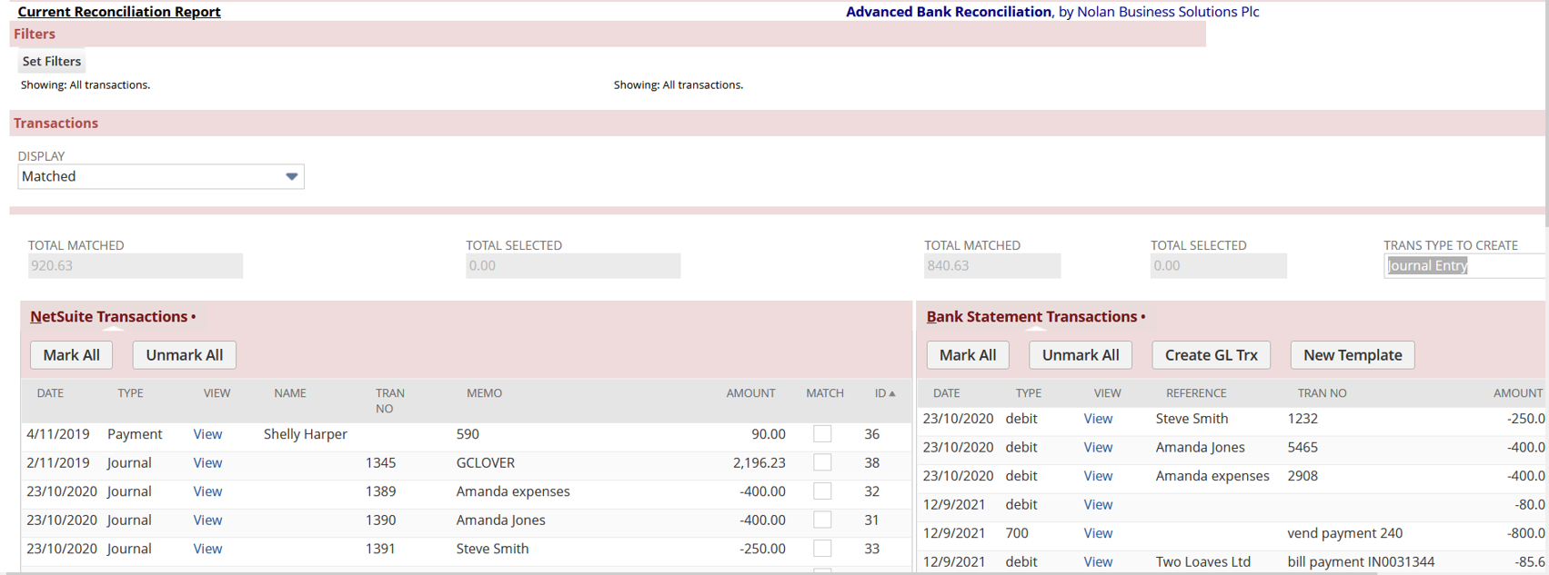Click Mark All under NetSuite Transactions
This screenshot has height=575, width=1549.
71,355
